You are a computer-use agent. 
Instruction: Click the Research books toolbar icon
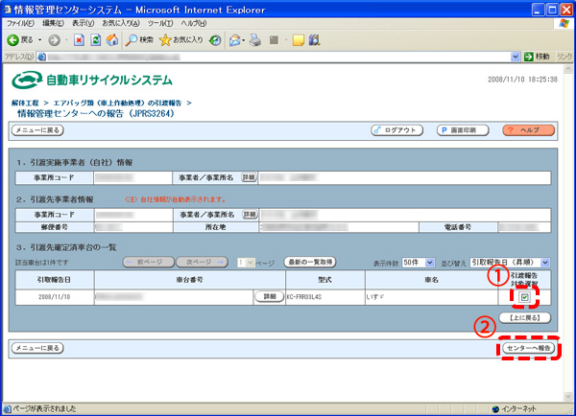pyautogui.click(x=315, y=40)
